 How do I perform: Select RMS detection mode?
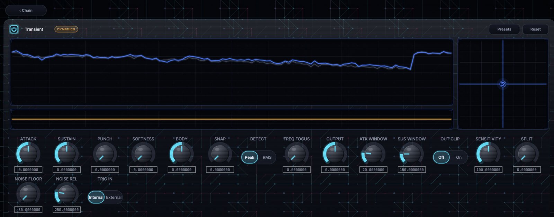tap(267, 157)
